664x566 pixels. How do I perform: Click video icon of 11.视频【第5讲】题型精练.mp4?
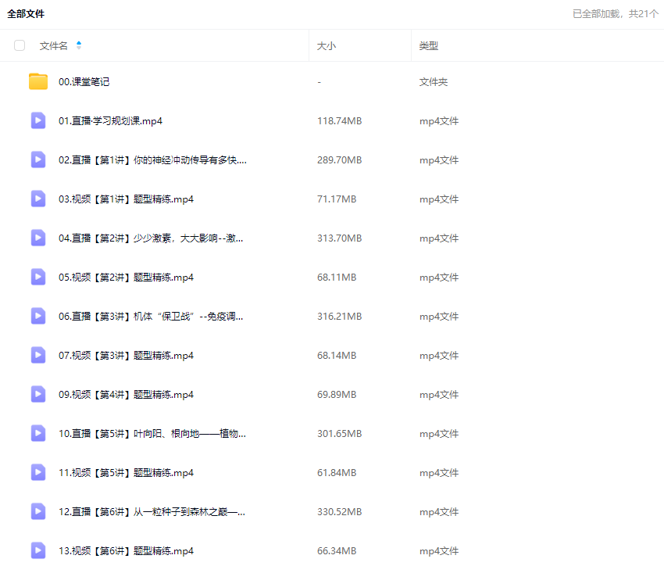(x=38, y=472)
